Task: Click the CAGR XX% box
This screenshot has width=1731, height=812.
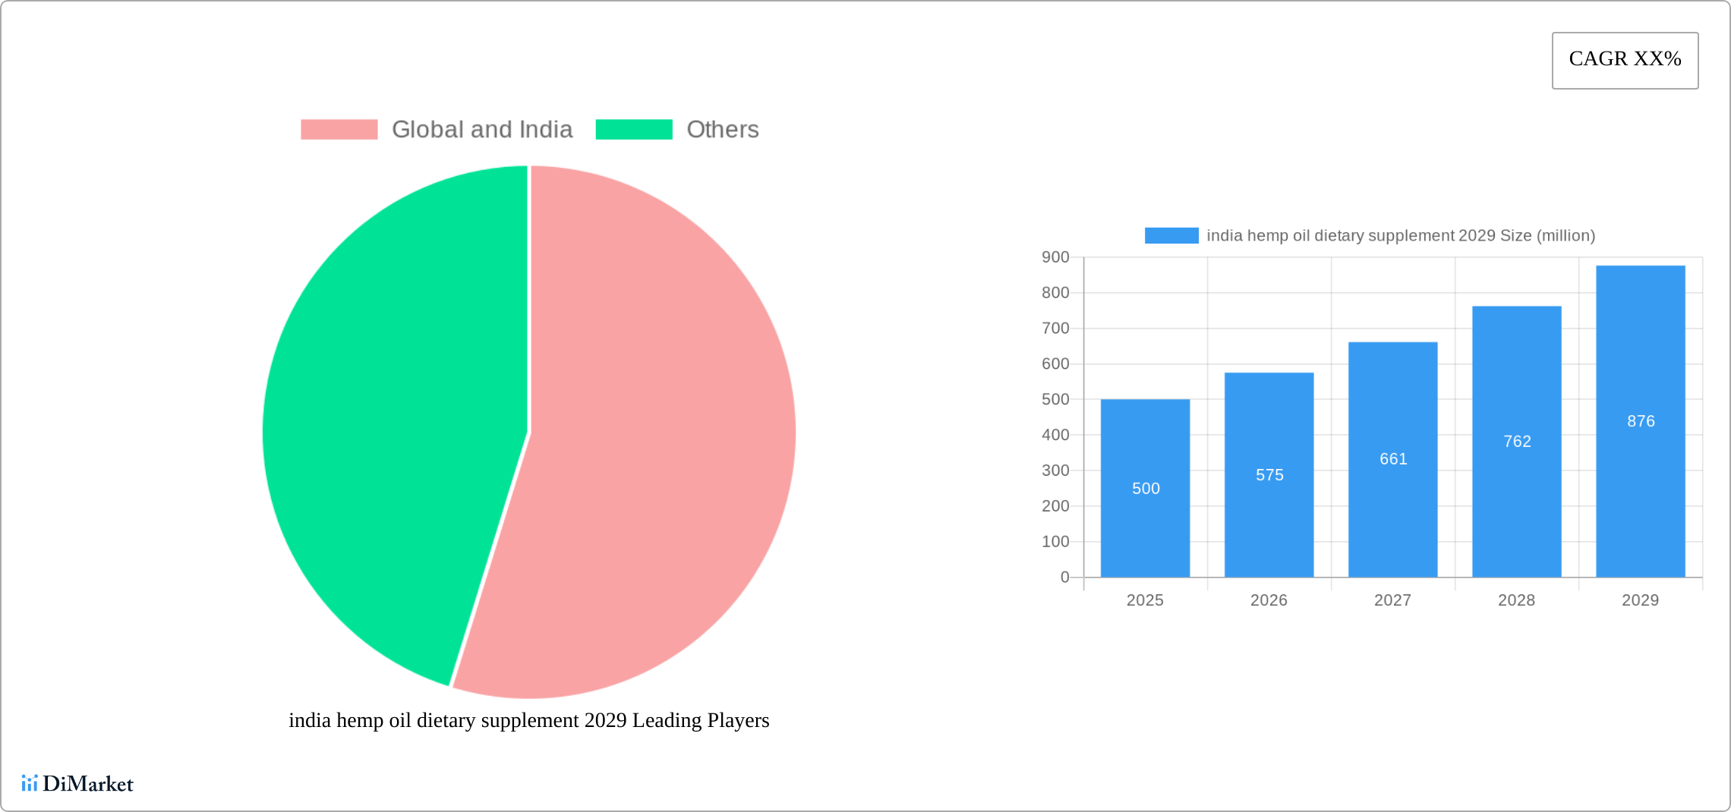Action: pos(1625,61)
